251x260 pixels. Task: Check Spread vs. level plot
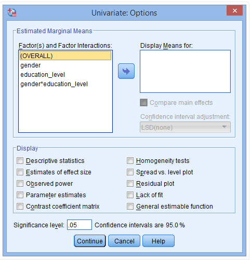pos(130,172)
